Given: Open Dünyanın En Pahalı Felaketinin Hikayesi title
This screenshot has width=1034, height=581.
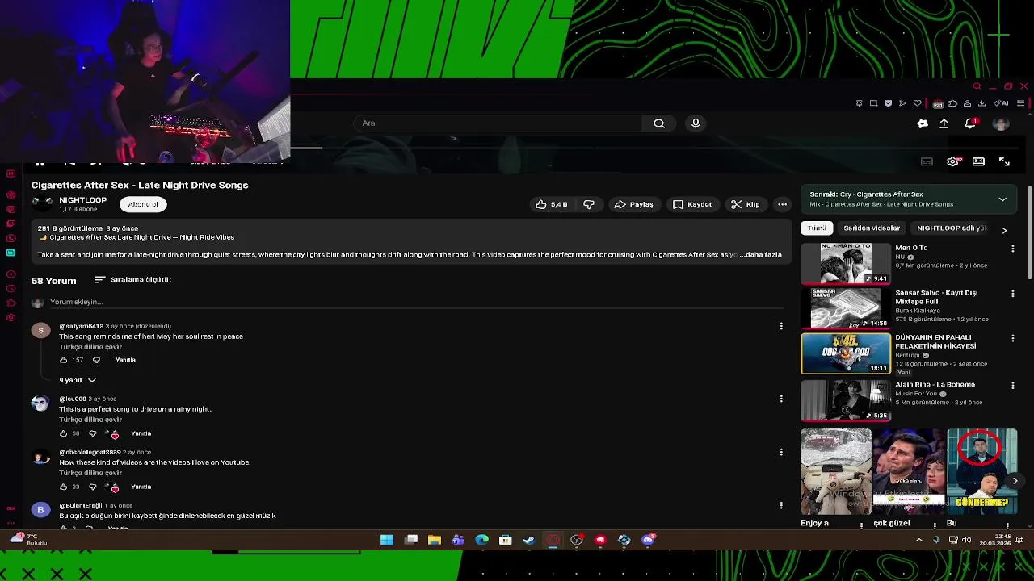Looking at the screenshot, I should coord(935,341).
